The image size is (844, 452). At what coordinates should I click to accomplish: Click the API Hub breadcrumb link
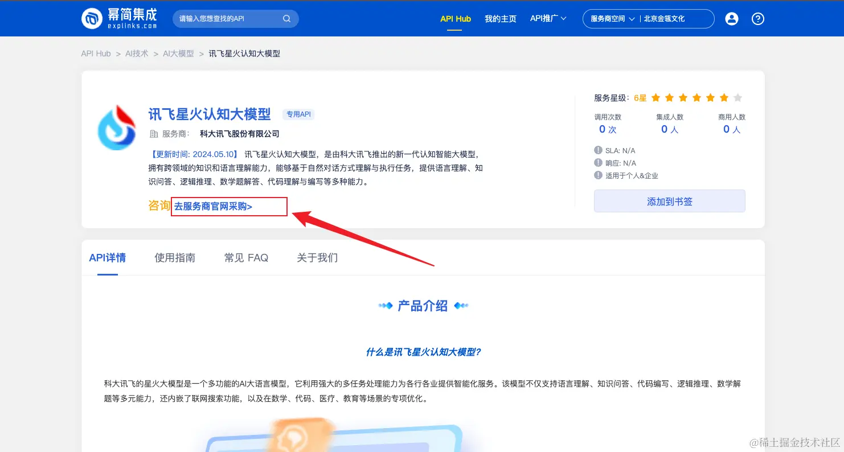(x=96, y=54)
